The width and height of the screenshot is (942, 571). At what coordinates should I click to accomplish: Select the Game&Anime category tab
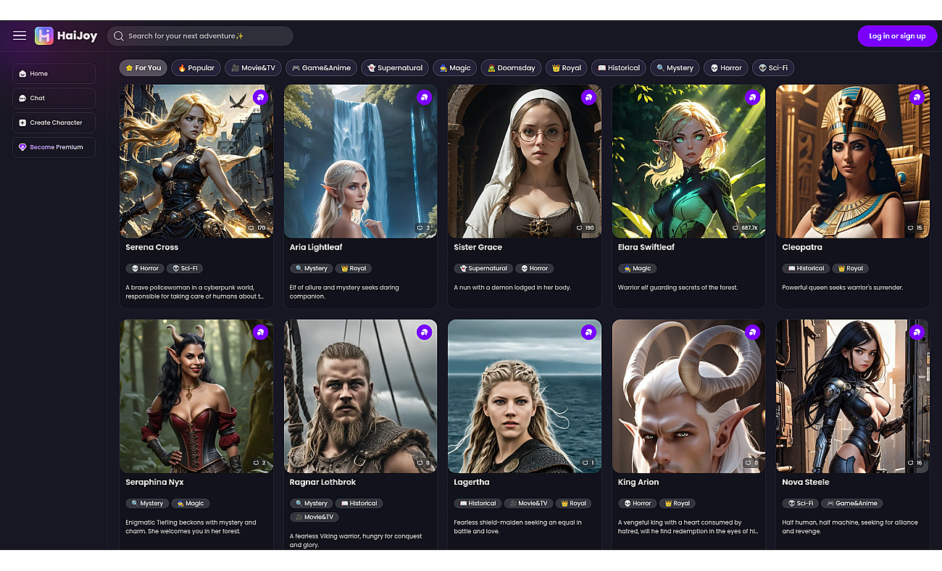[321, 67]
